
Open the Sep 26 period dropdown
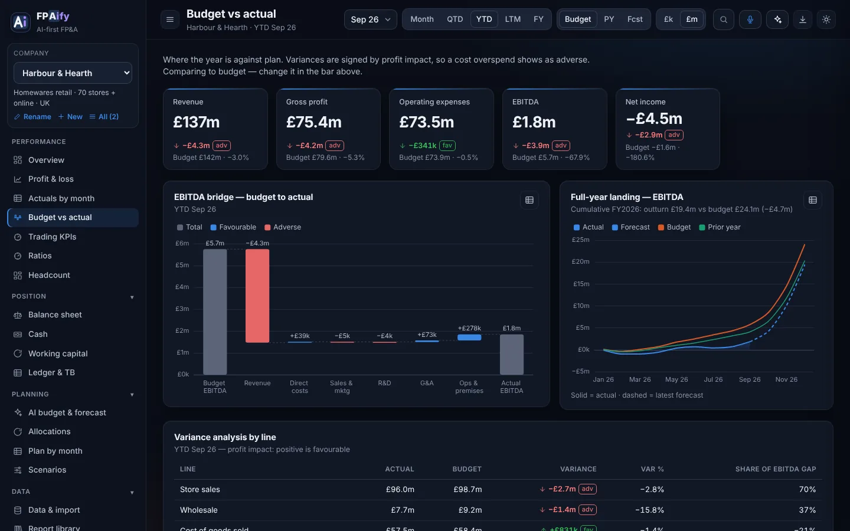[371, 19]
